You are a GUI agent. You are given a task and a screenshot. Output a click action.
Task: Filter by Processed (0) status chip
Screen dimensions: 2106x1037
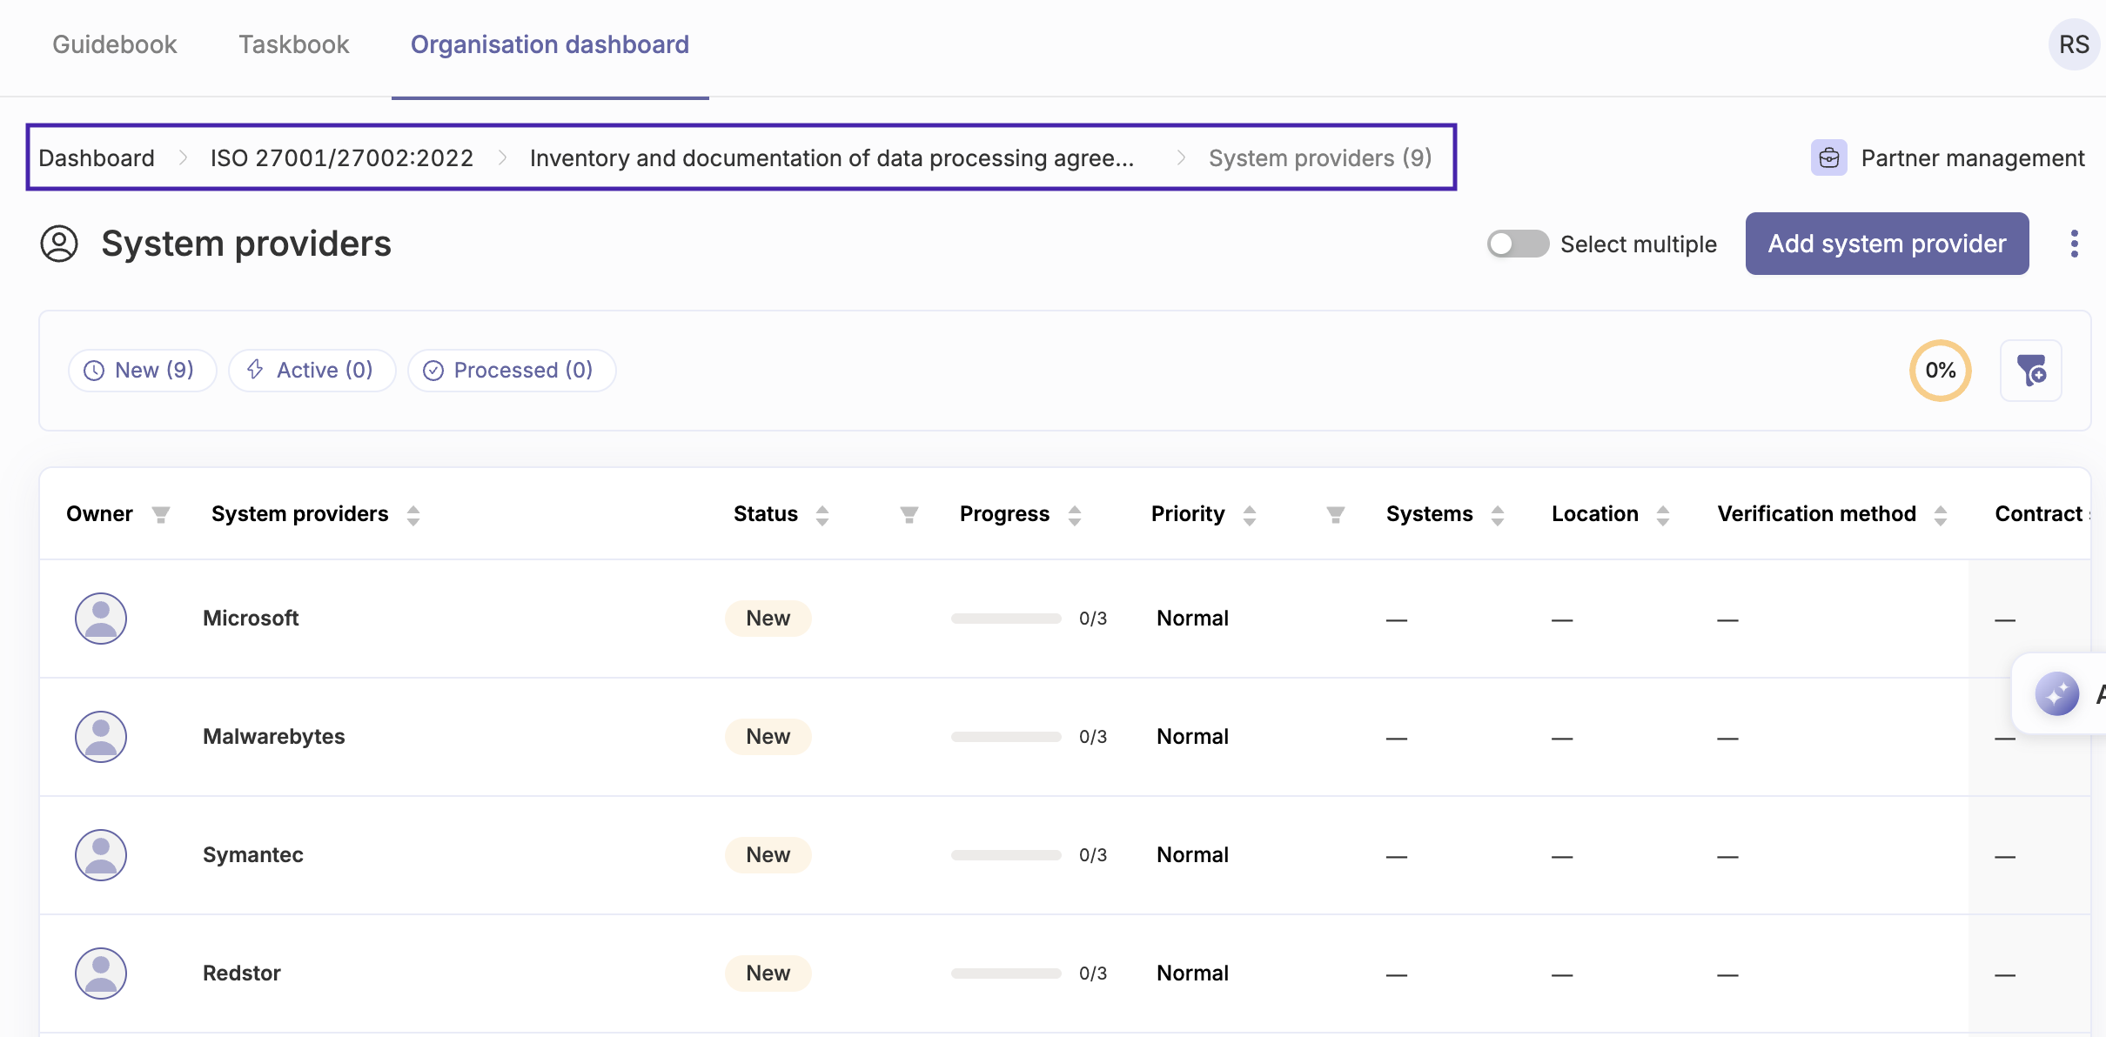click(511, 371)
